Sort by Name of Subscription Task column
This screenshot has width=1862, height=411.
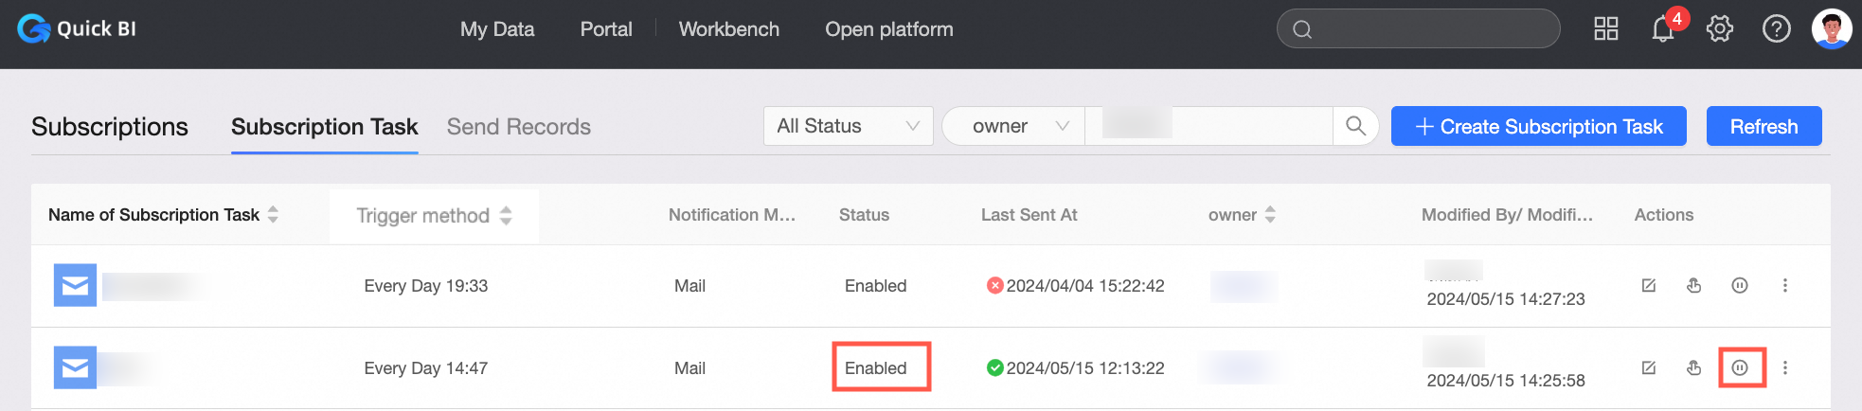tap(273, 215)
